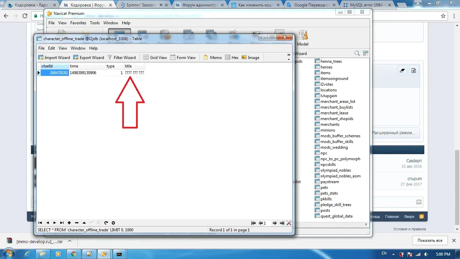The width and height of the screenshot is (460, 259).
Task: Reload the browser page
Action: coord(25,16)
